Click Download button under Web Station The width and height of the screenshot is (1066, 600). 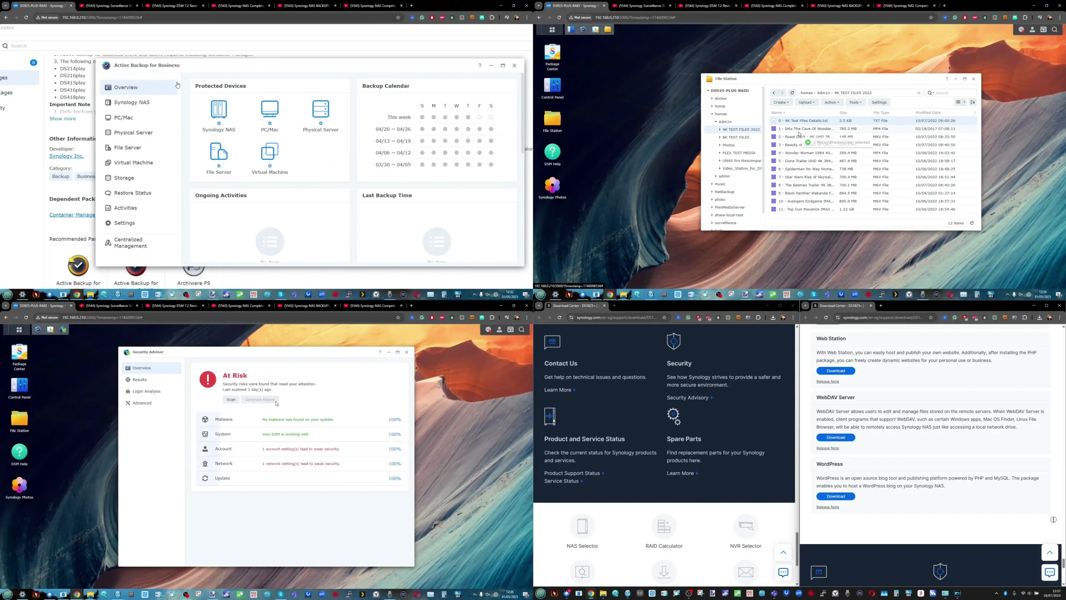click(835, 371)
